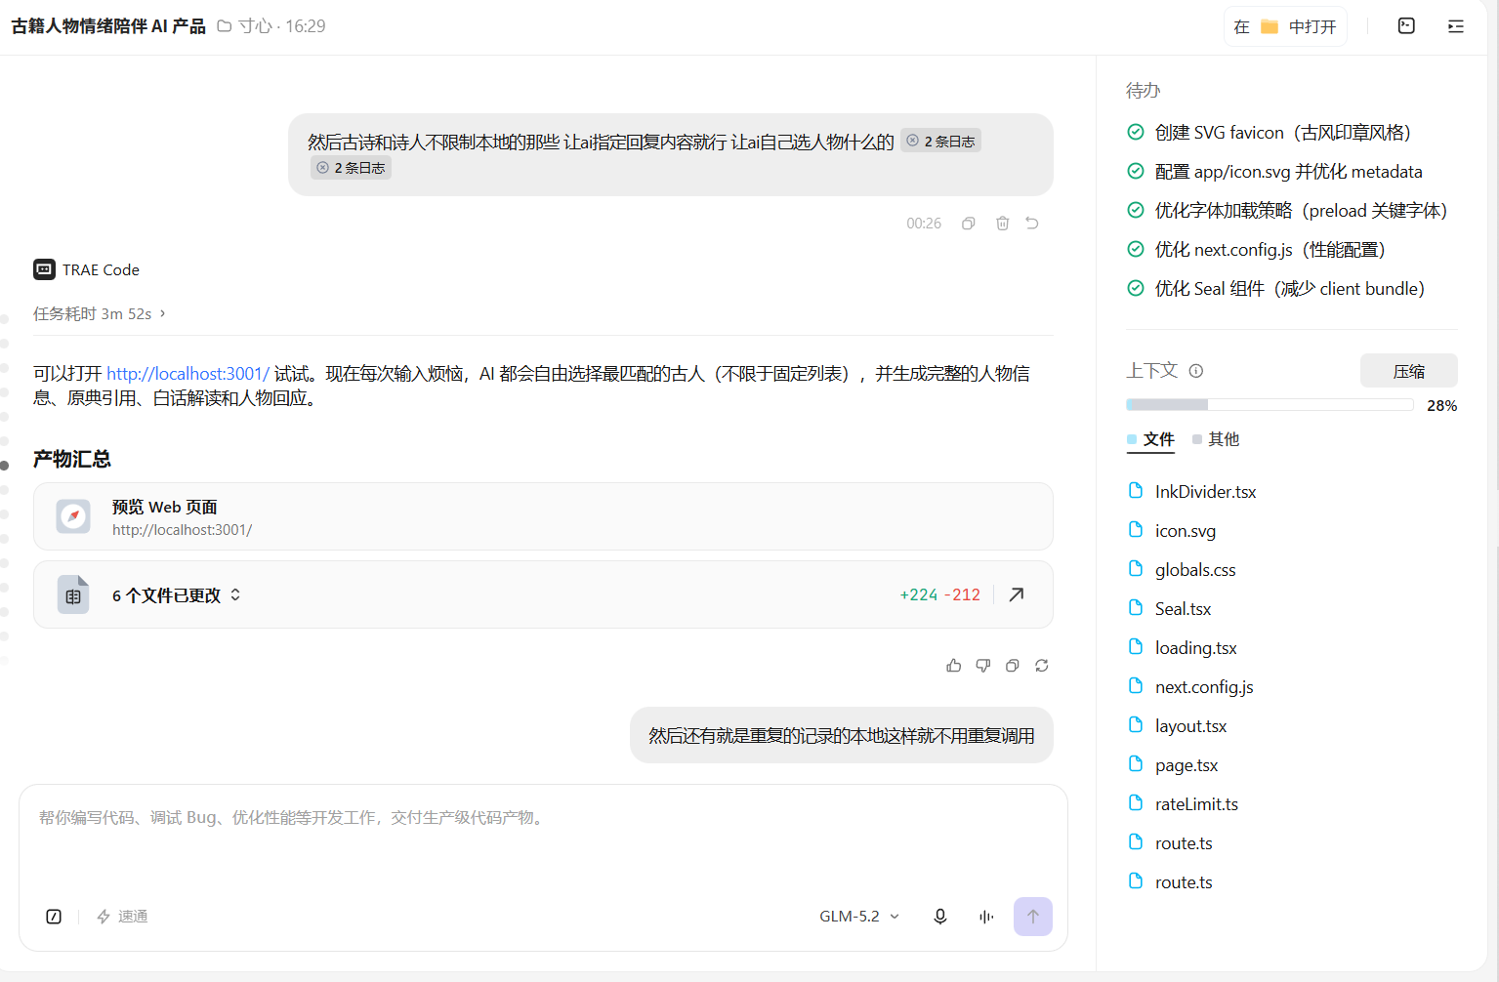1499x982 pixels.
Task: Click the slash command icon in the input box
Action: 54,917
